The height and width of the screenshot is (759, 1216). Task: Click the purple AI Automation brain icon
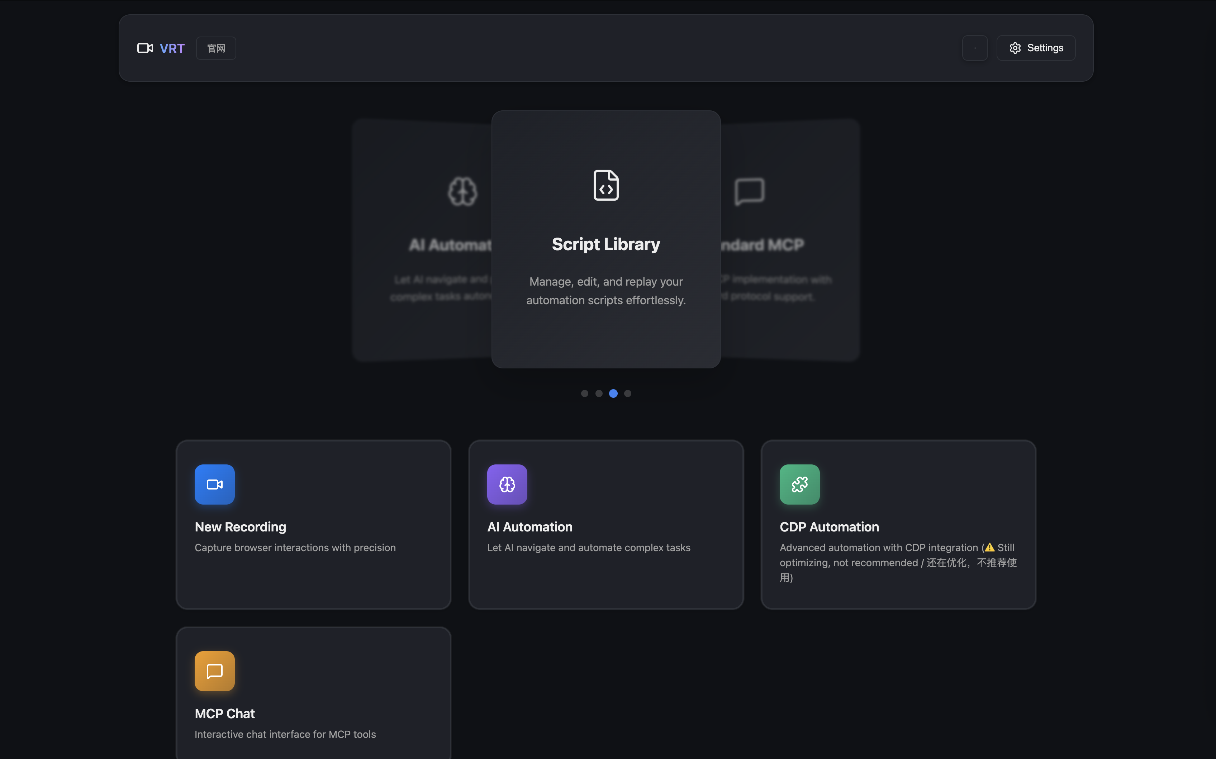507,484
